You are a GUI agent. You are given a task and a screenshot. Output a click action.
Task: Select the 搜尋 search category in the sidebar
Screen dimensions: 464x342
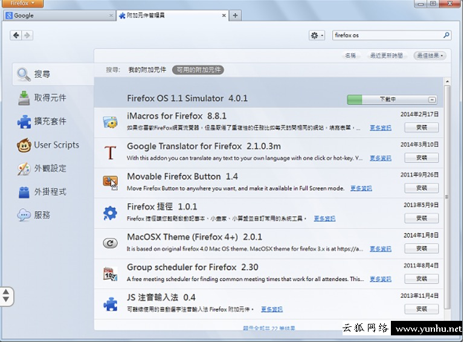53,74
